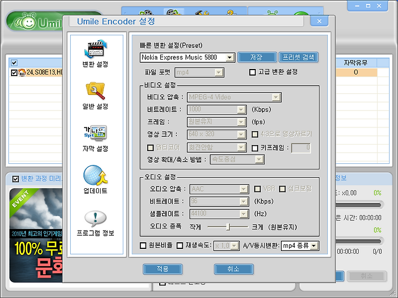
Task: Toggle VBR checkbox in audio settings
Action: pos(258,189)
